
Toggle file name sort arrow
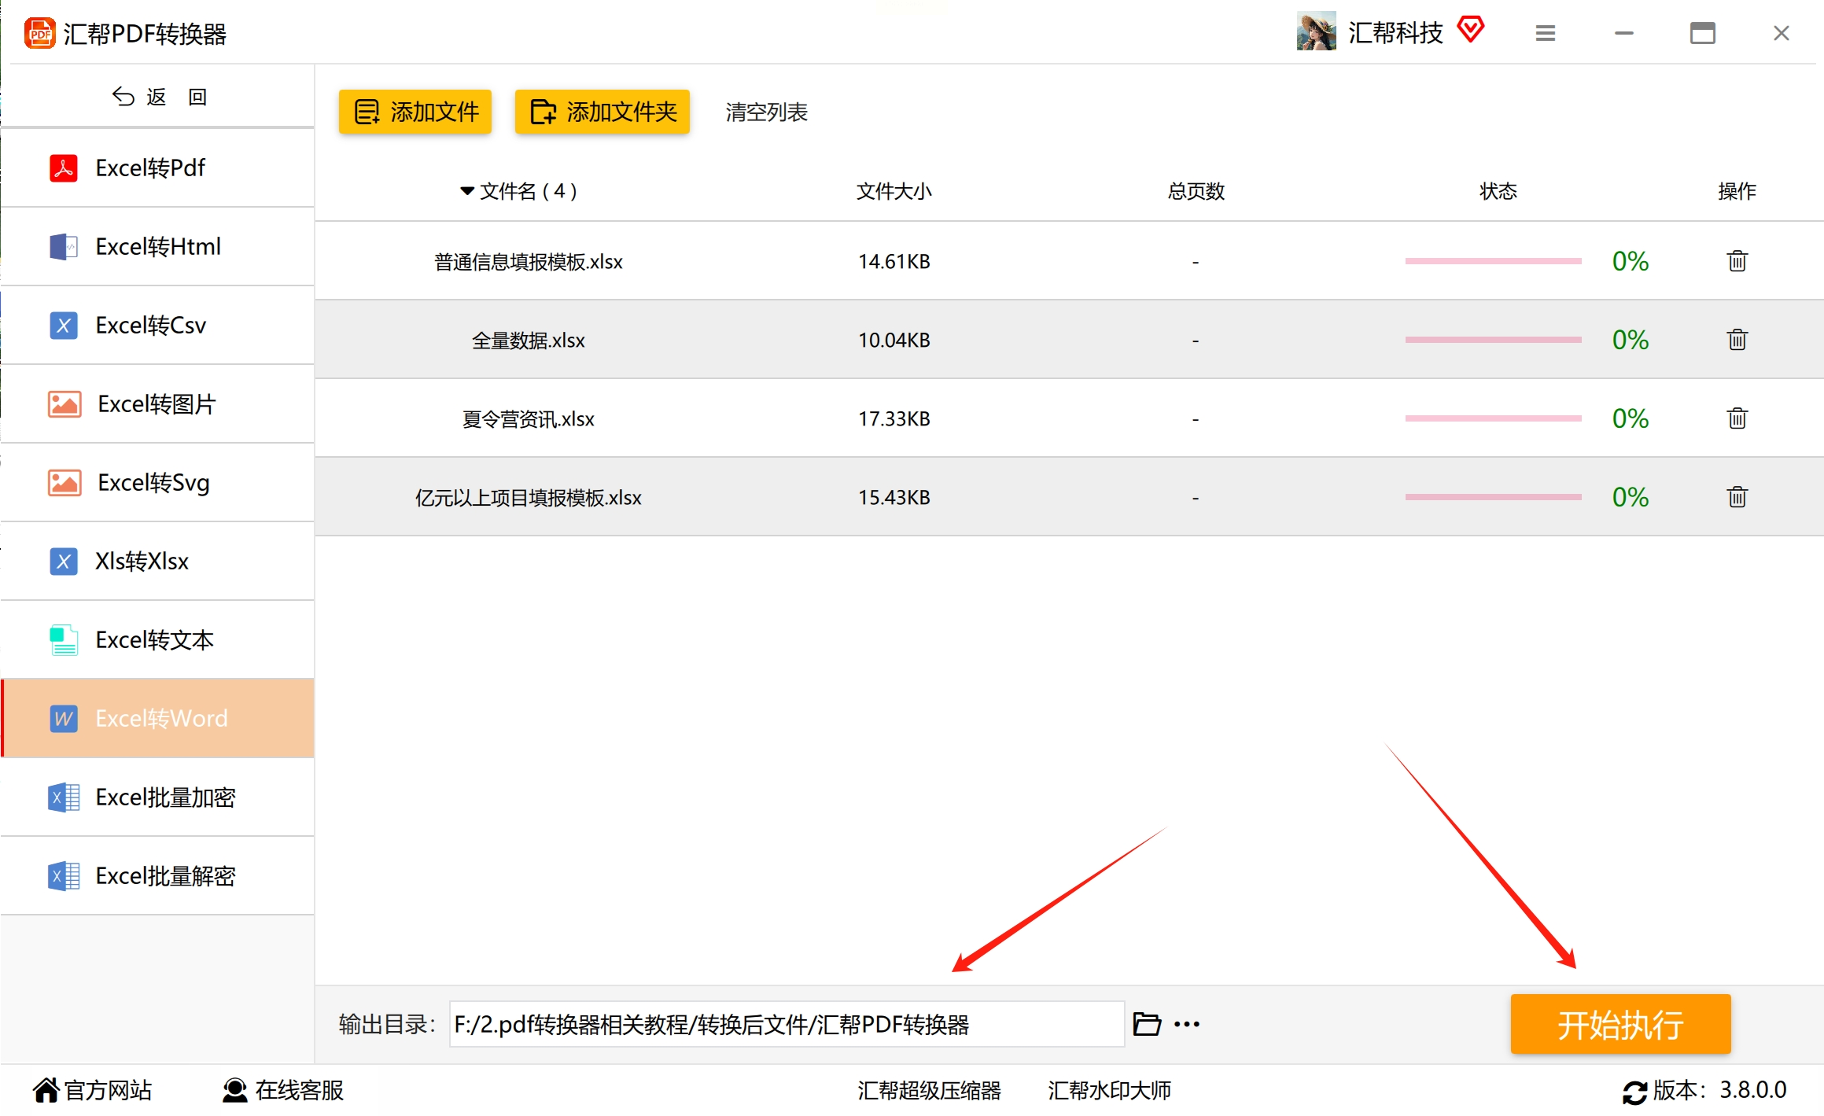click(x=466, y=191)
